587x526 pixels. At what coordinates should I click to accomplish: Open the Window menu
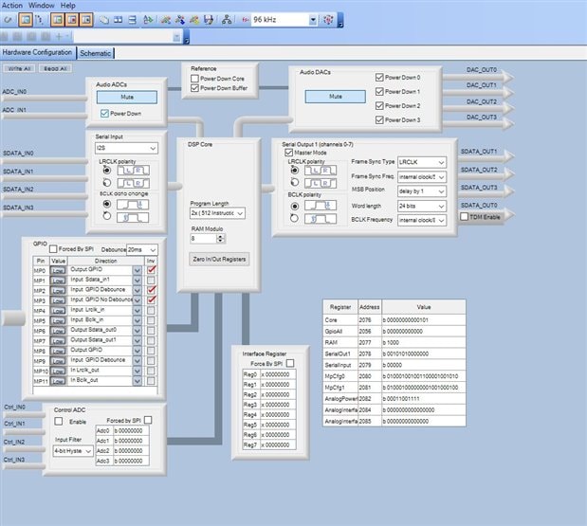(41, 6)
